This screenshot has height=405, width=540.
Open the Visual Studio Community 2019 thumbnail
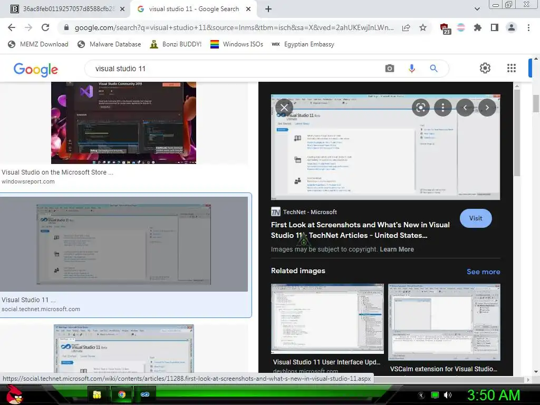point(123,122)
